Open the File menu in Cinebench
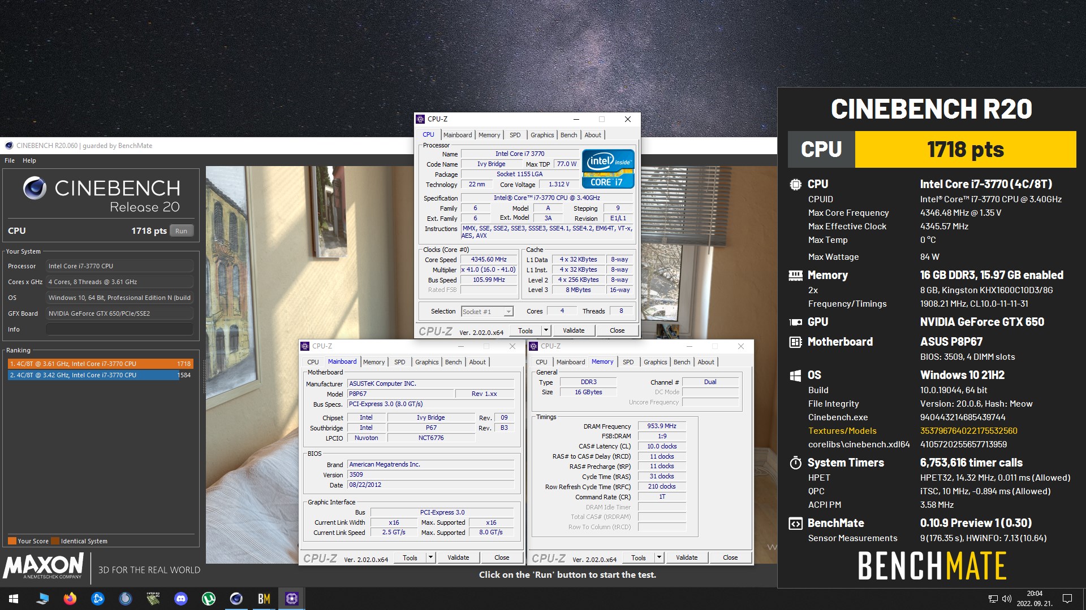This screenshot has width=1086, height=610. [10, 160]
